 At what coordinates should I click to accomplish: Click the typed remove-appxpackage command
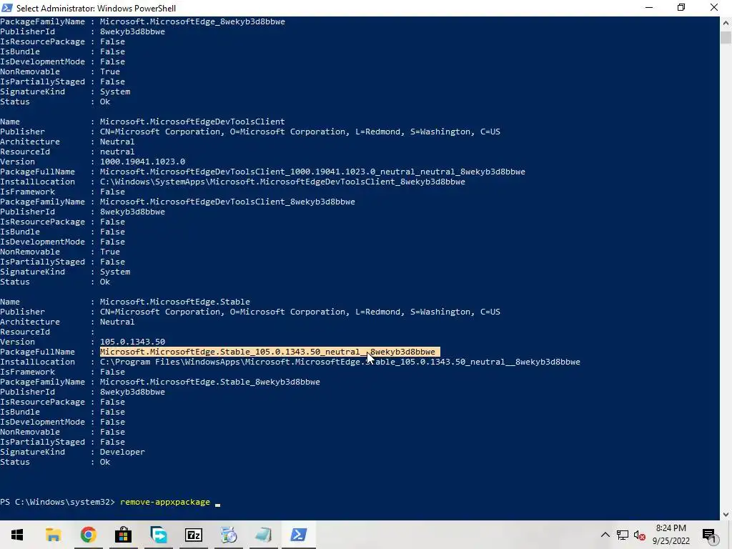pos(165,502)
